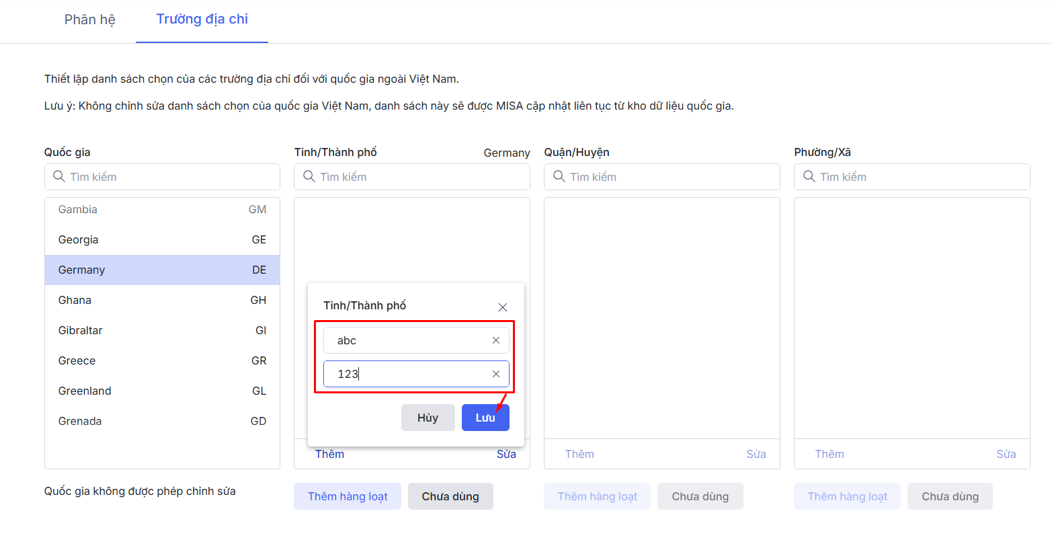Click Thêm hàng loạt under Tỉnh/Thành phố
Screen dimensions: 1052x546
point(348,497)
